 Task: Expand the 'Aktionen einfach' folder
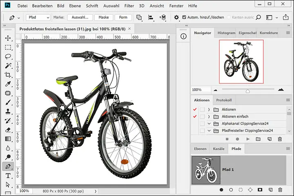209,117
